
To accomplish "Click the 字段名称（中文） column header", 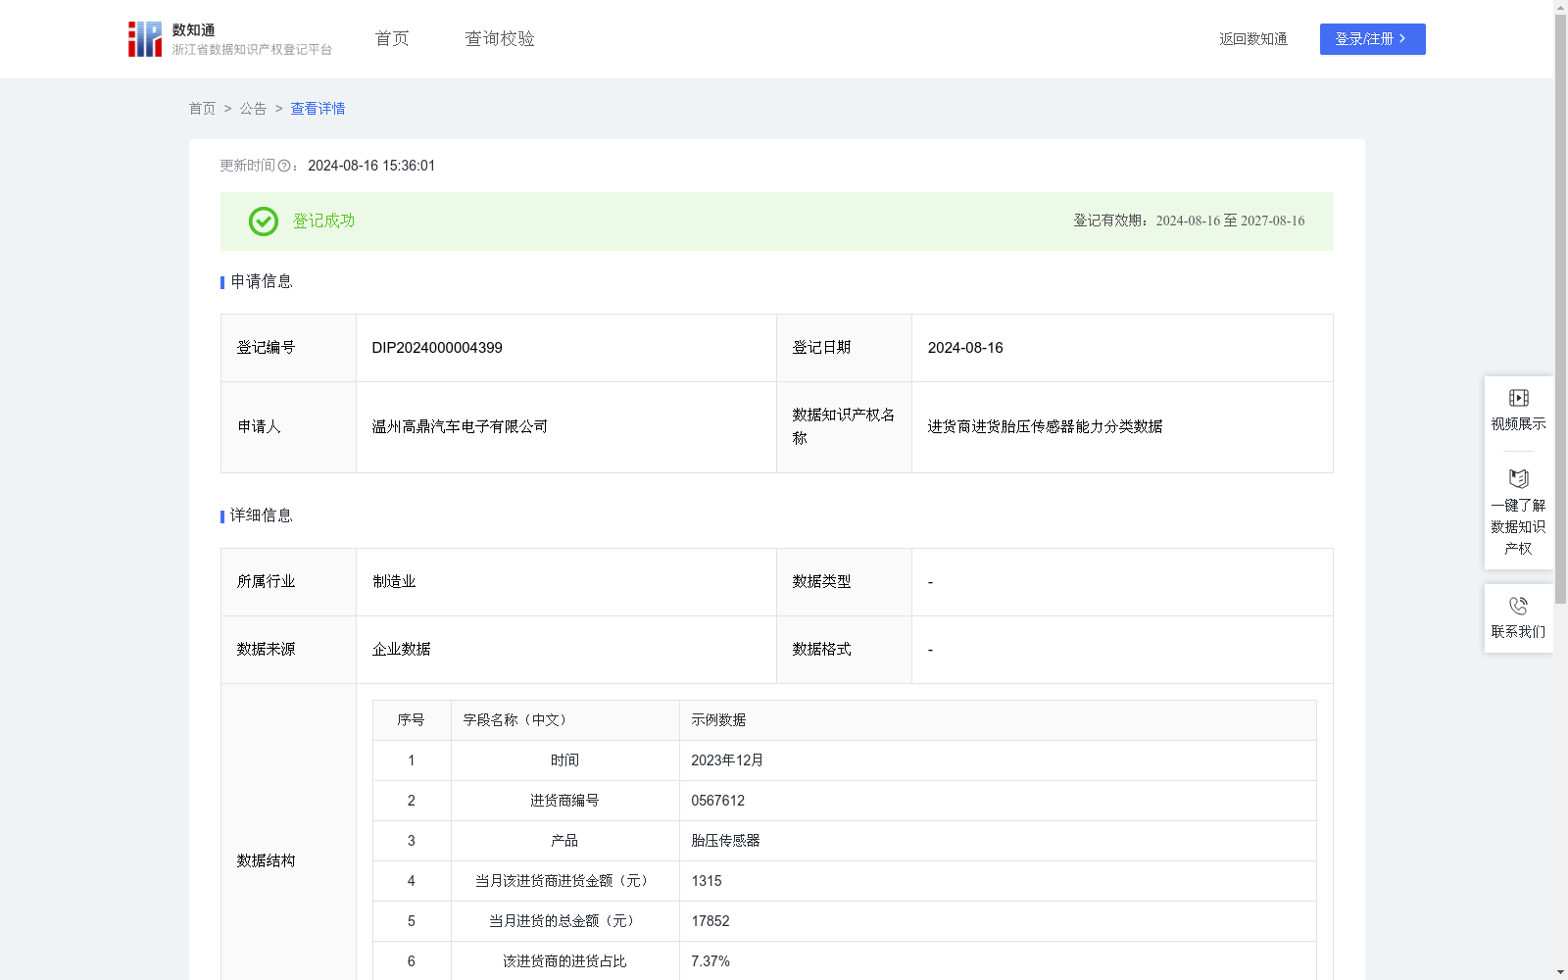I will tap(565, 720).
